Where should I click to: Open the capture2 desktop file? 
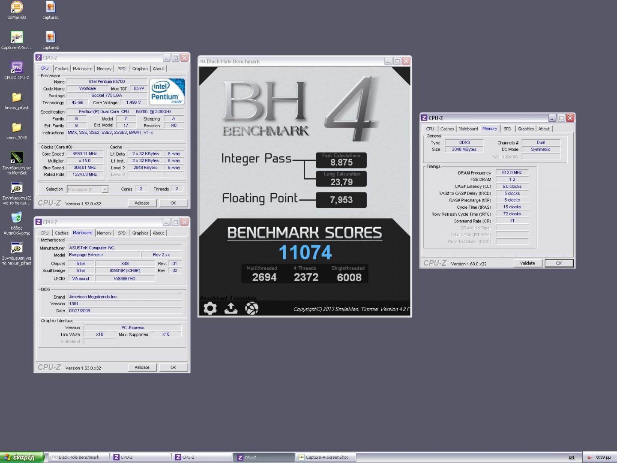click(51, 40)
